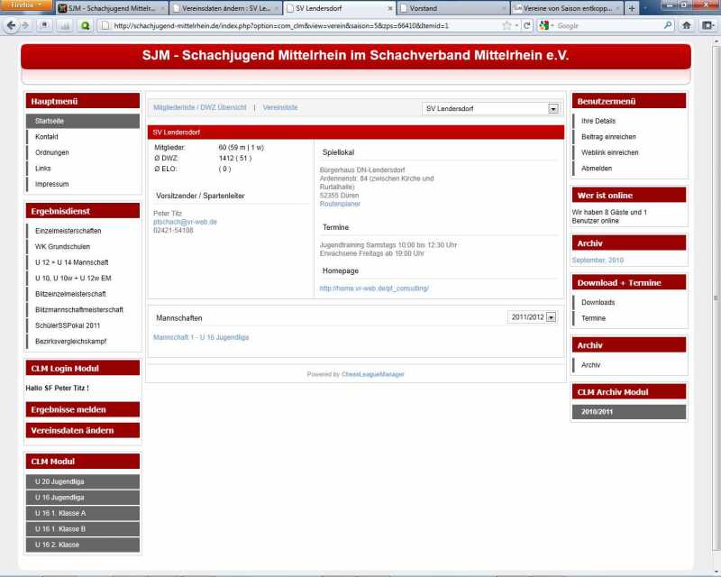Click the browser Back arrow button
Viewport: 721px width, 577px height.
tap(11, 25)
